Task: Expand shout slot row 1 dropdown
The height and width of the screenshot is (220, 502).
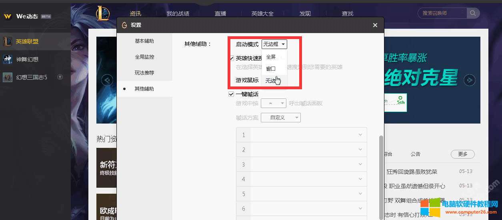Action: [x=361, y=135]
